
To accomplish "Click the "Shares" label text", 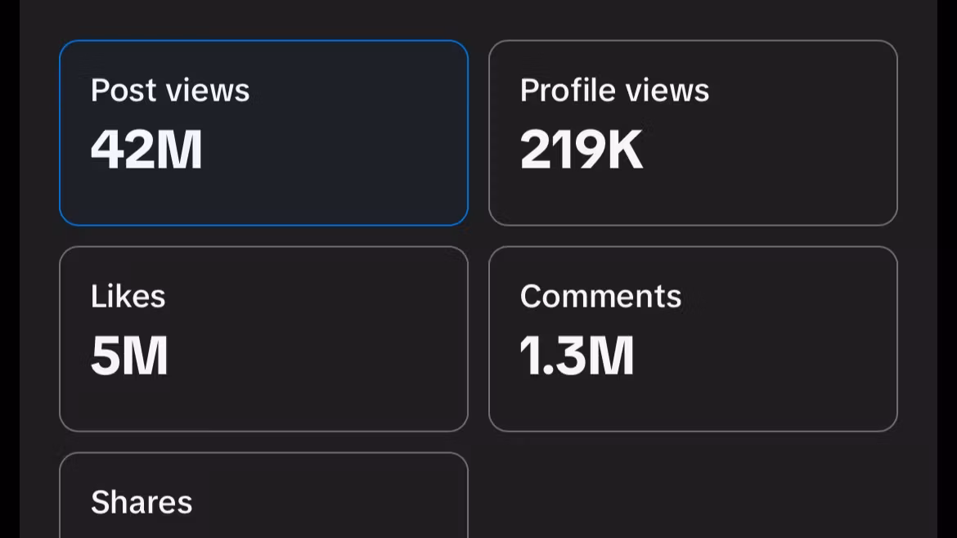I will [x=142, y=502].
